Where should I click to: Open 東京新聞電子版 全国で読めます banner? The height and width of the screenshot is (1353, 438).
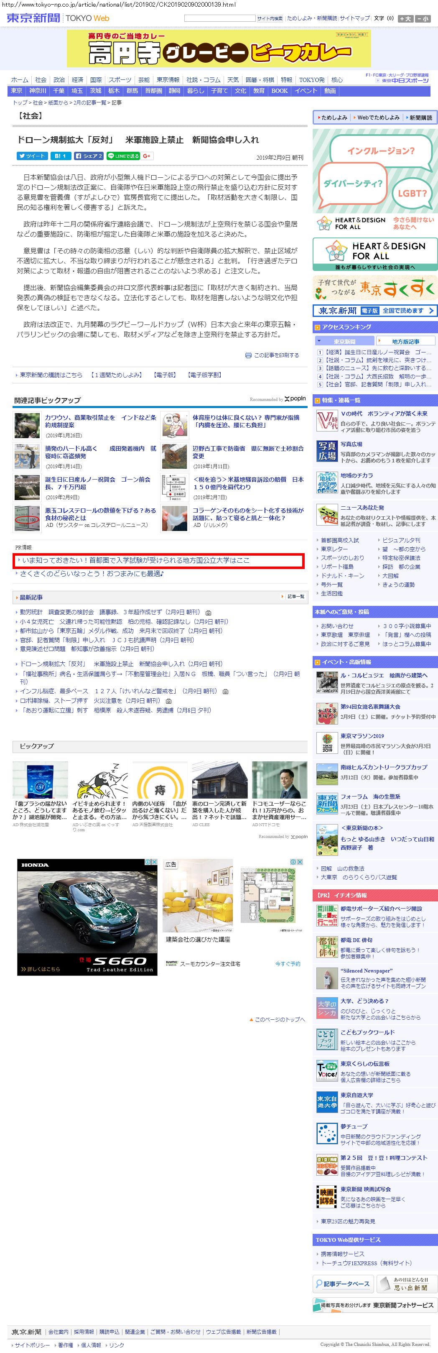point(375,310)
